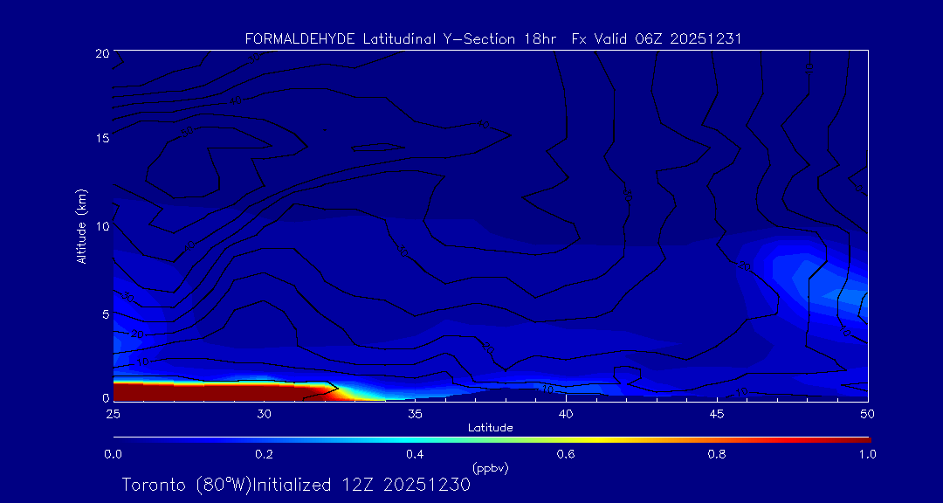
Task: Click the 0.4 colorbar value label
Action: [415, 454]
